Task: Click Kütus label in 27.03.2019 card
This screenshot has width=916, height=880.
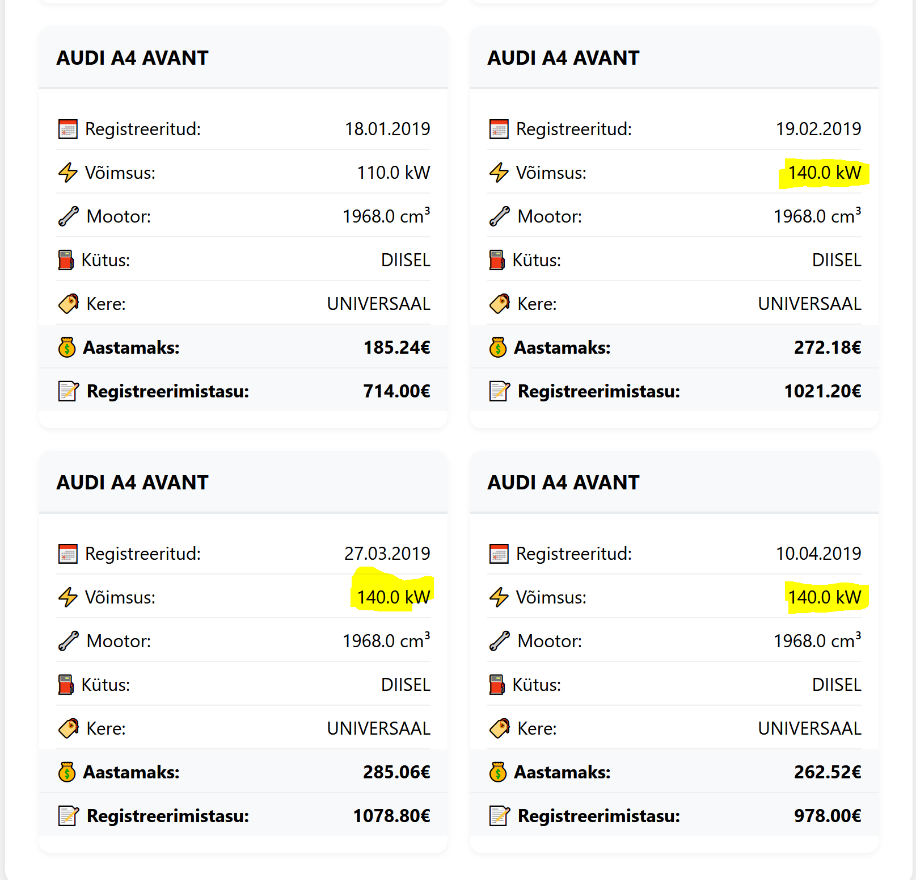Action: 105,685
